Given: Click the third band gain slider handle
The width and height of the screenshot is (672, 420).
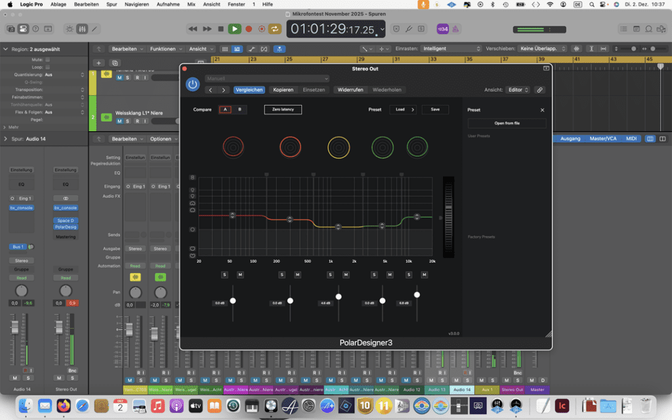Looking at the screenshot, I should (339, 297).
